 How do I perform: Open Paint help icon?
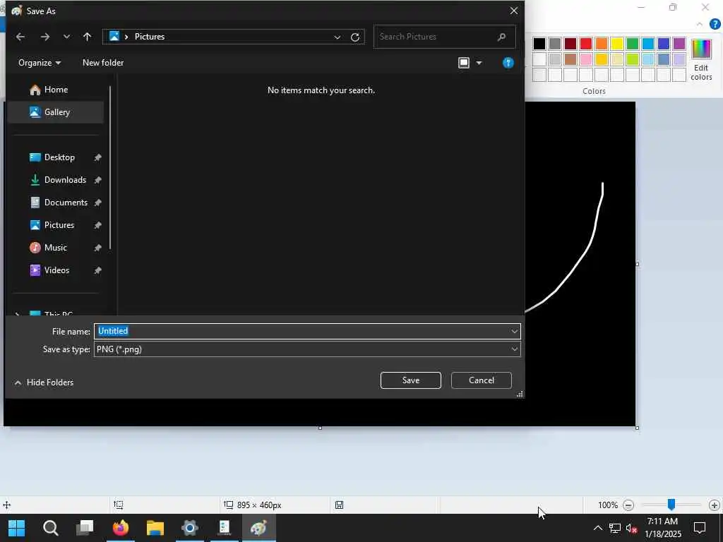click(715, 24)
